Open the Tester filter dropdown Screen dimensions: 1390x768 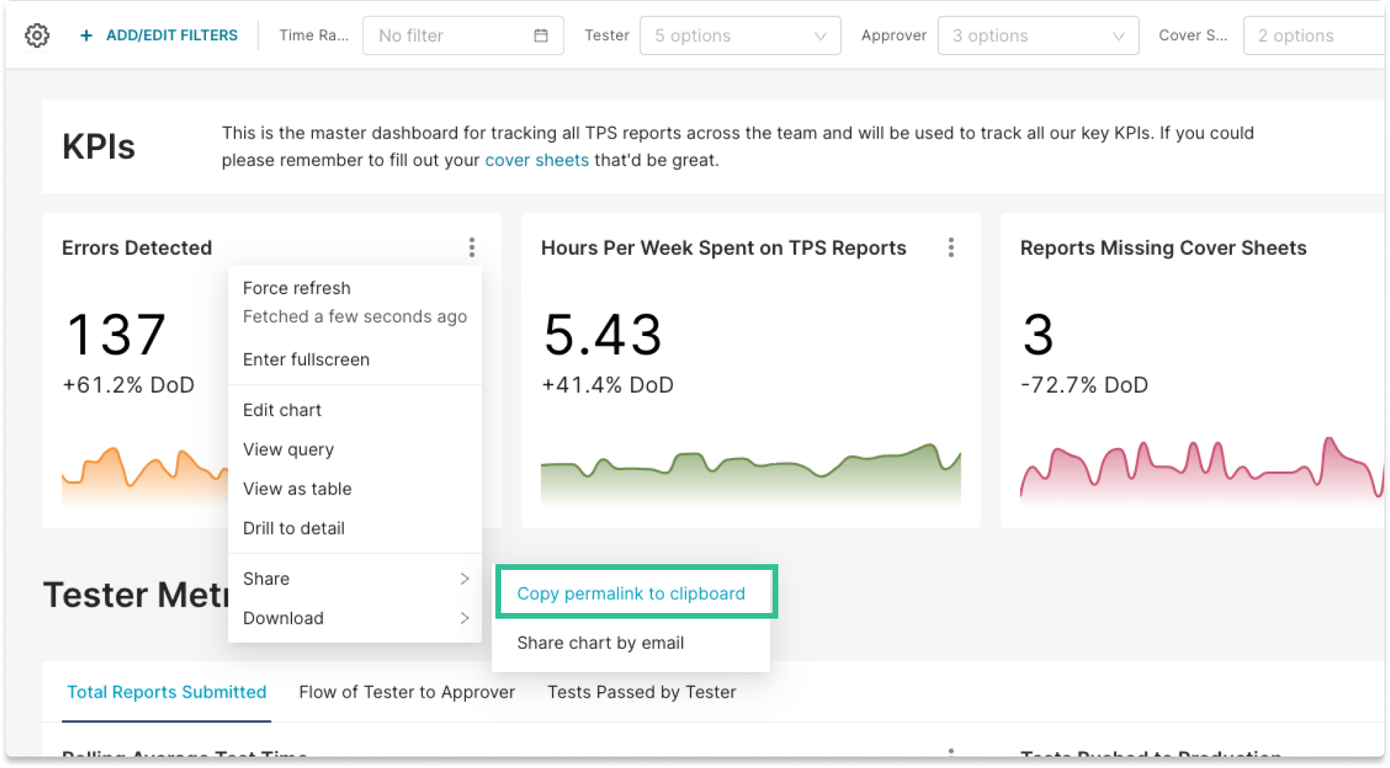pyautogui.click(x=740, y=35)
